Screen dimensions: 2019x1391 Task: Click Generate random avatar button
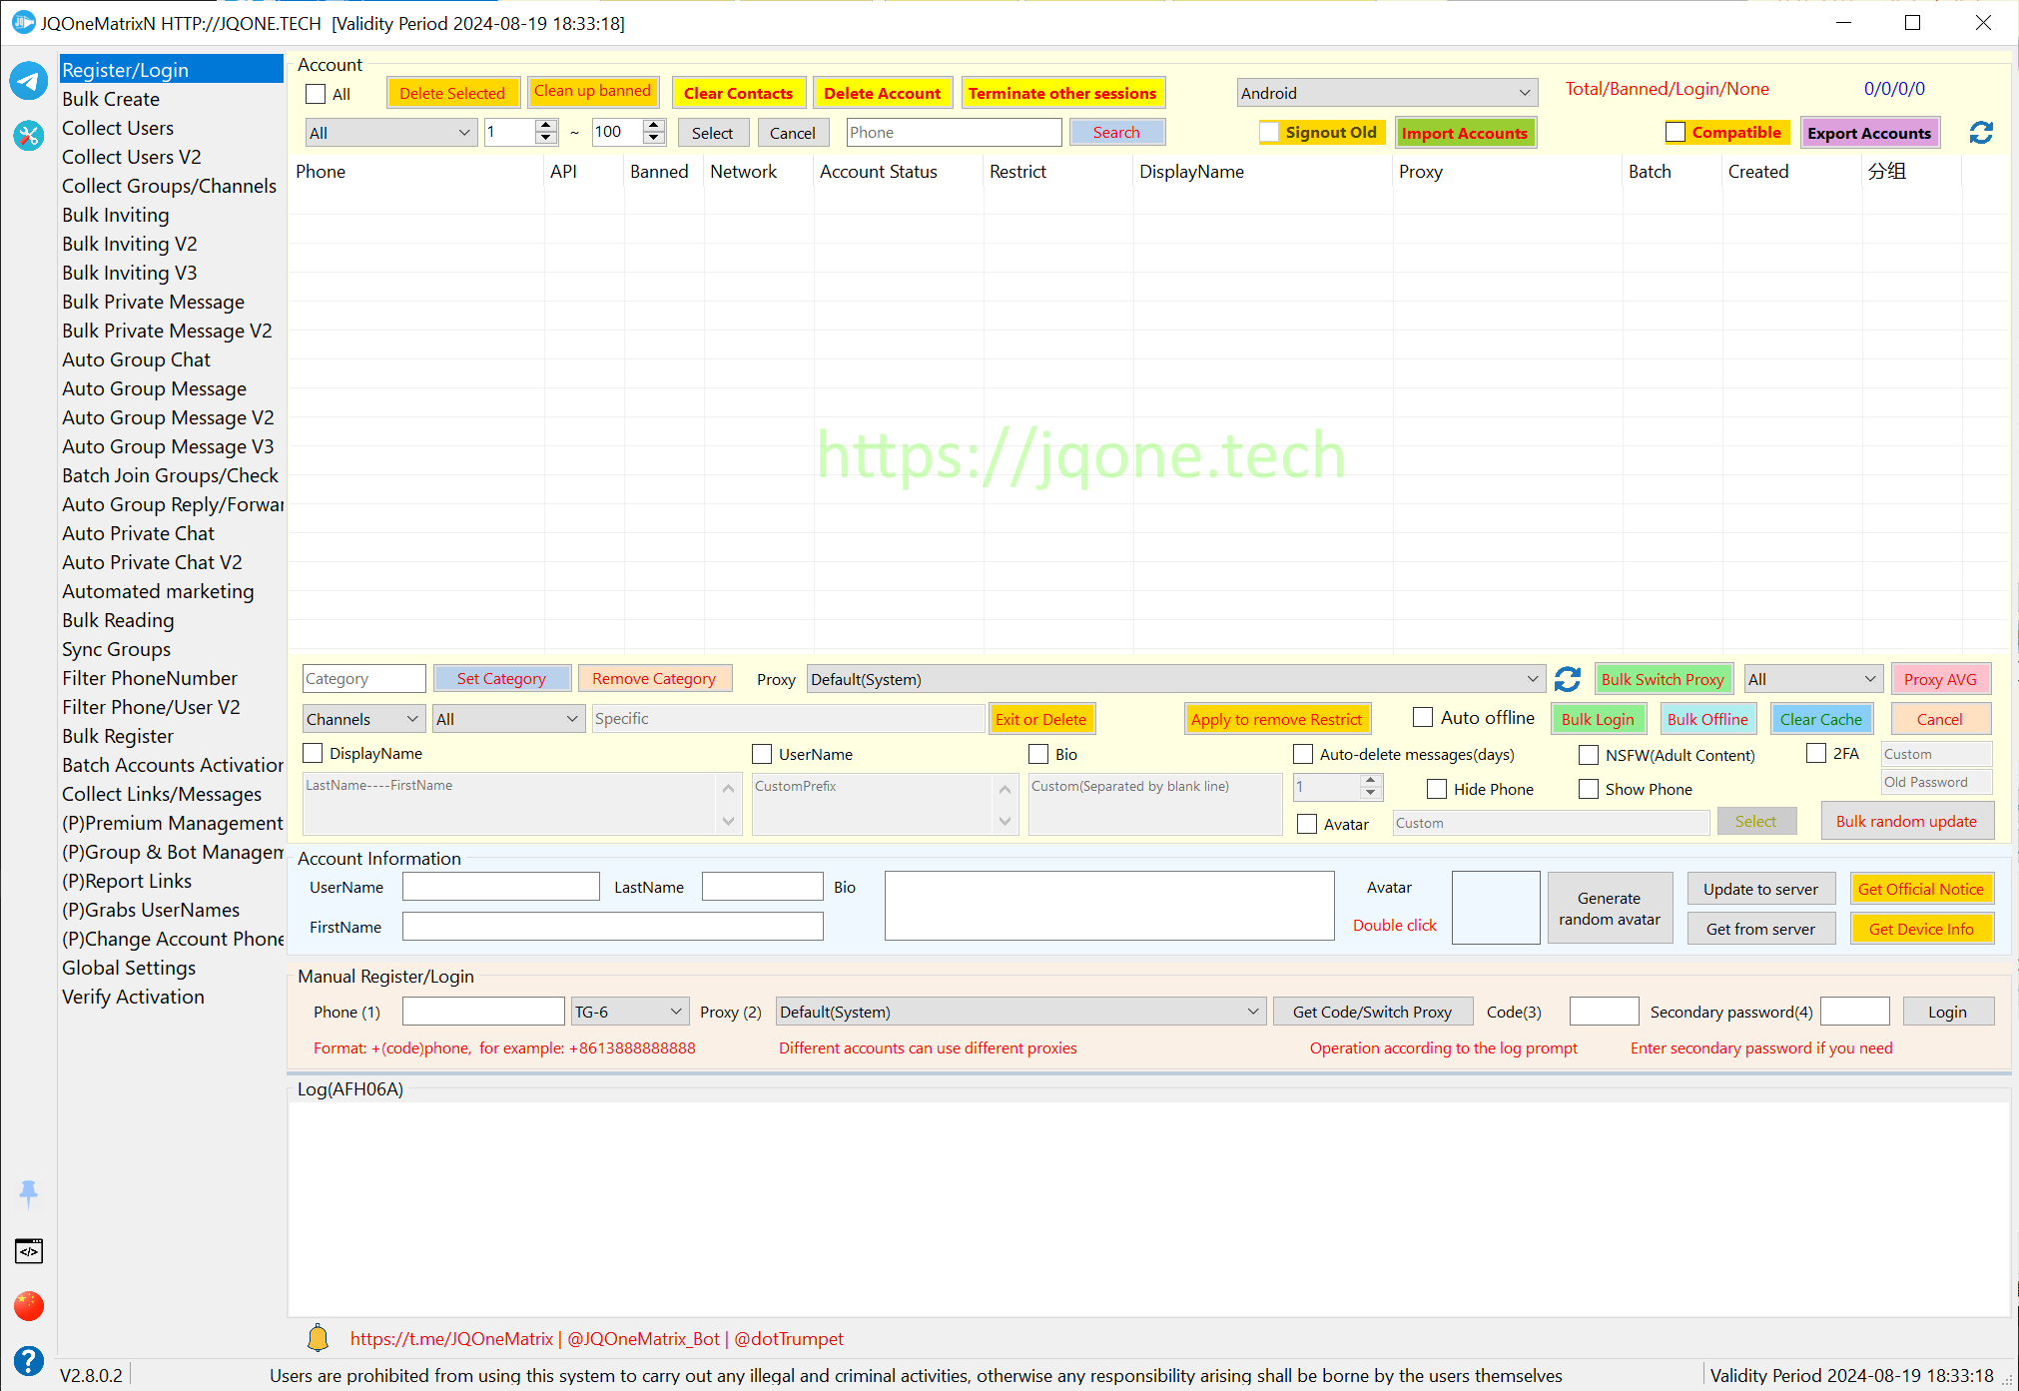[x=1609, y=908]
